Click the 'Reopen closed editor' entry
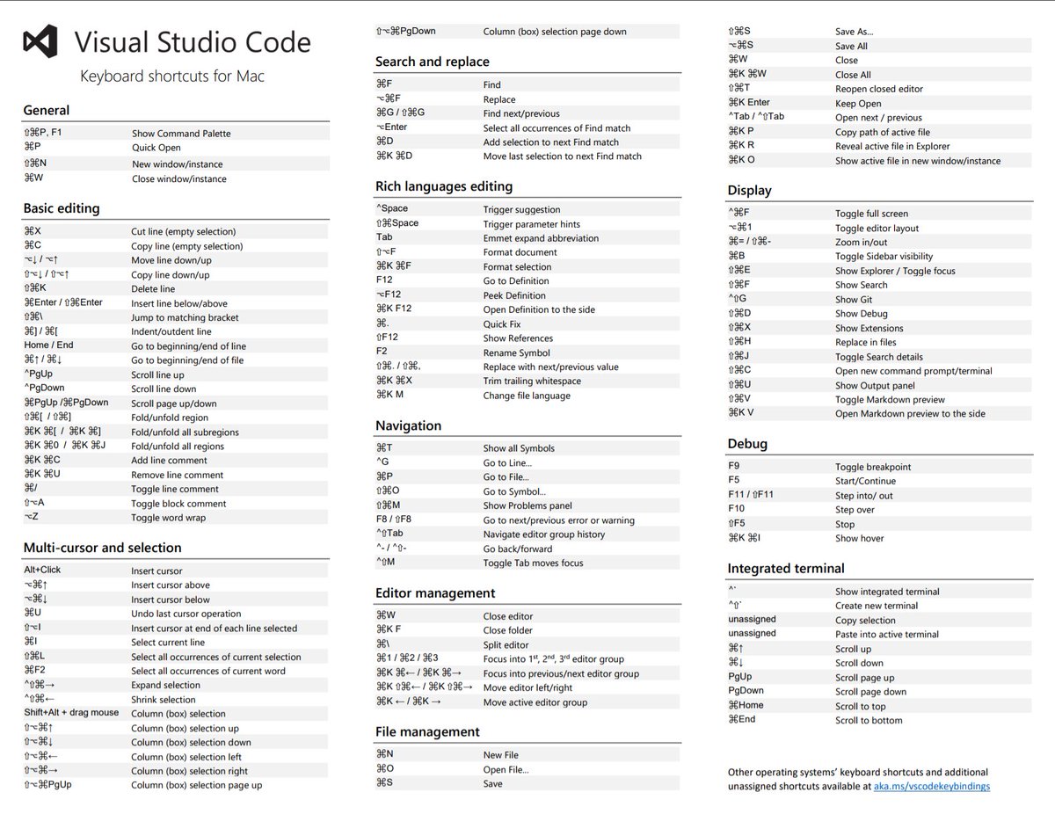1055x814 pixels. pos(879,89)
